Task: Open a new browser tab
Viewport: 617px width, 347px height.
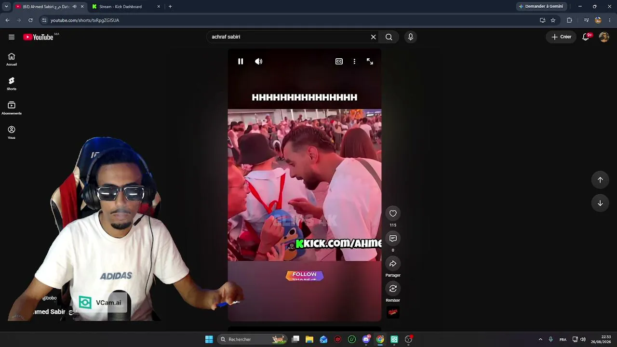Action: click(x=170, y=7)
